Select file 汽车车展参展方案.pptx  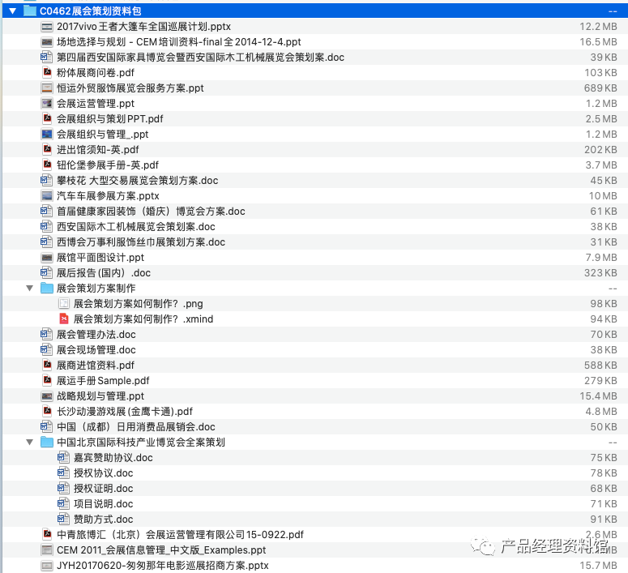pos(108,196)
